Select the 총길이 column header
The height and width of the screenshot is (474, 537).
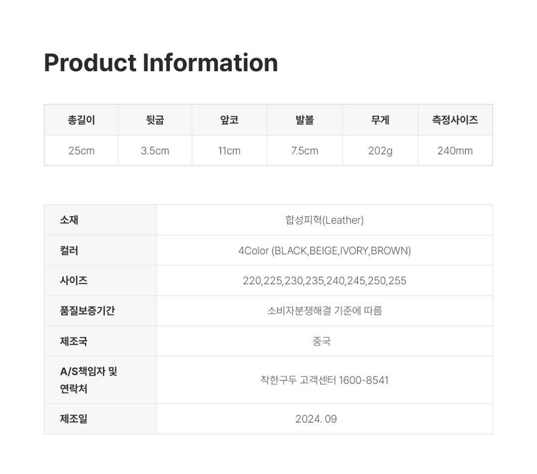tap(81, 120)
